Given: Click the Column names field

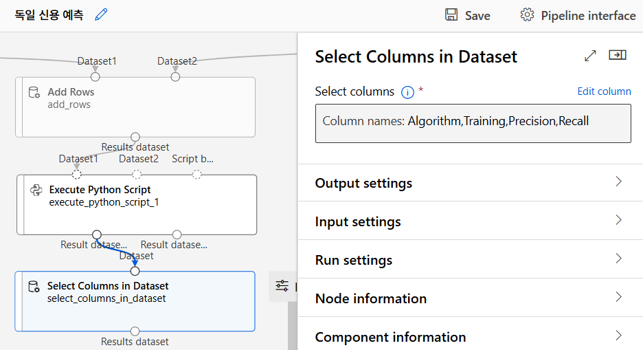Looking at the screenshot, I should pyautogui.click(x=473, y=122).
